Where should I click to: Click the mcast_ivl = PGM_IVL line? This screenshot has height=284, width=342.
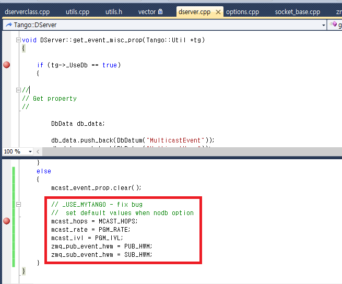(x=87, y=238)
